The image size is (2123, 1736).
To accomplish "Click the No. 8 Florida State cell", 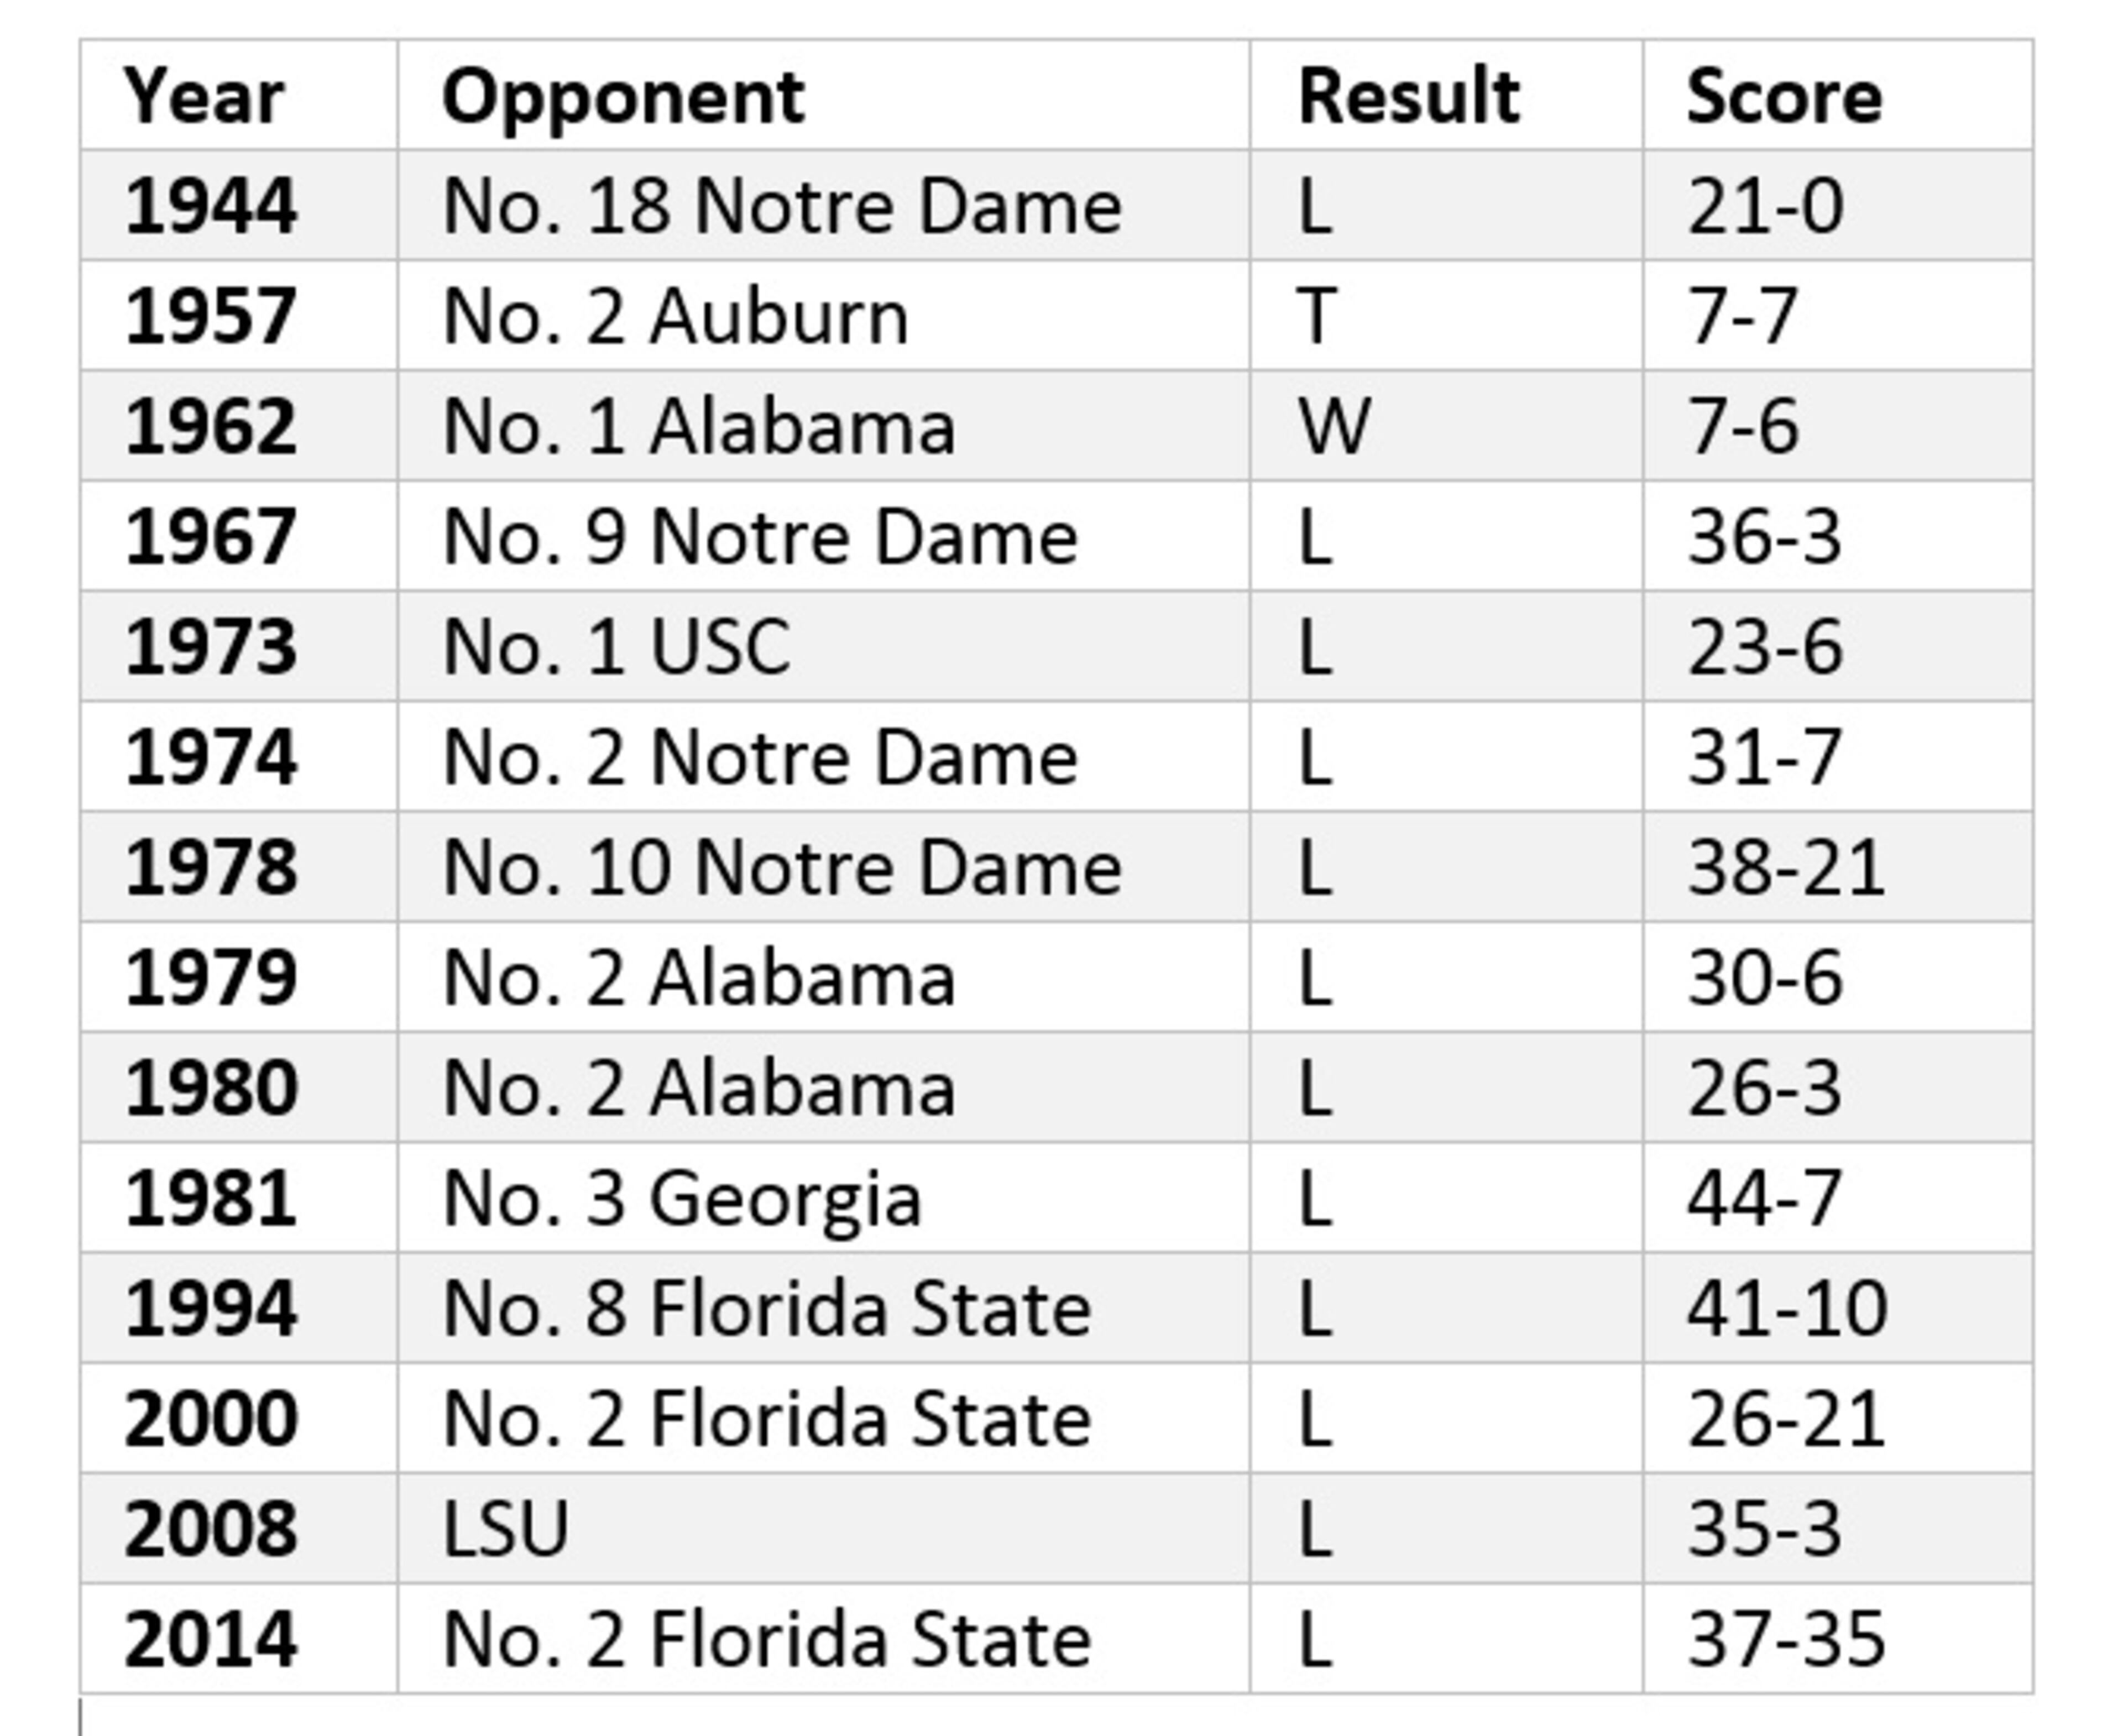I will pyautogui.click(x=766, y=1309).
